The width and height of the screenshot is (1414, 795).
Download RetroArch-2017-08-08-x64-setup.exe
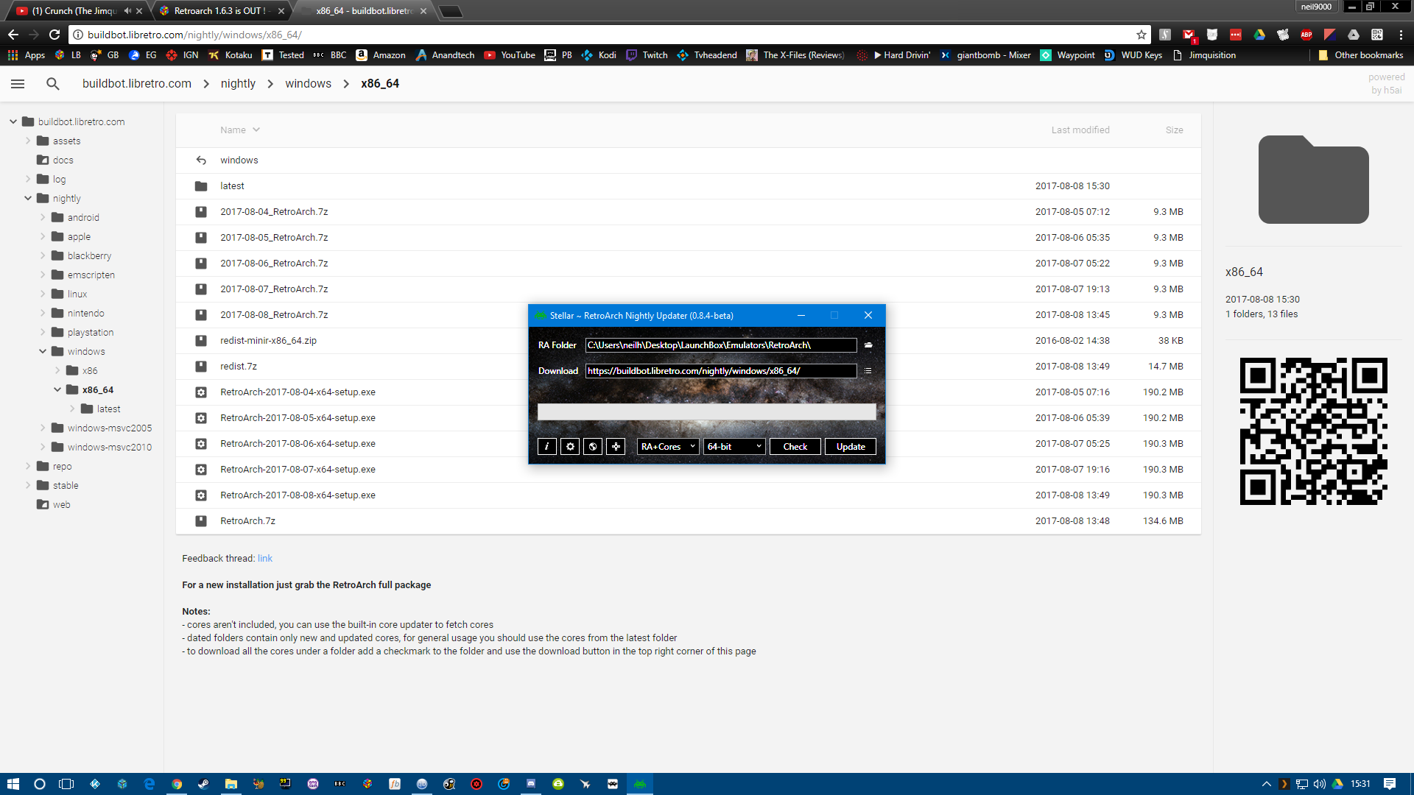pos(688,495)
